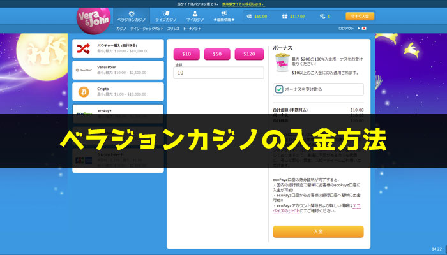Click the Vera&John pink logo
The height and width of the screenshot is (255, 447).
point(93,20)
